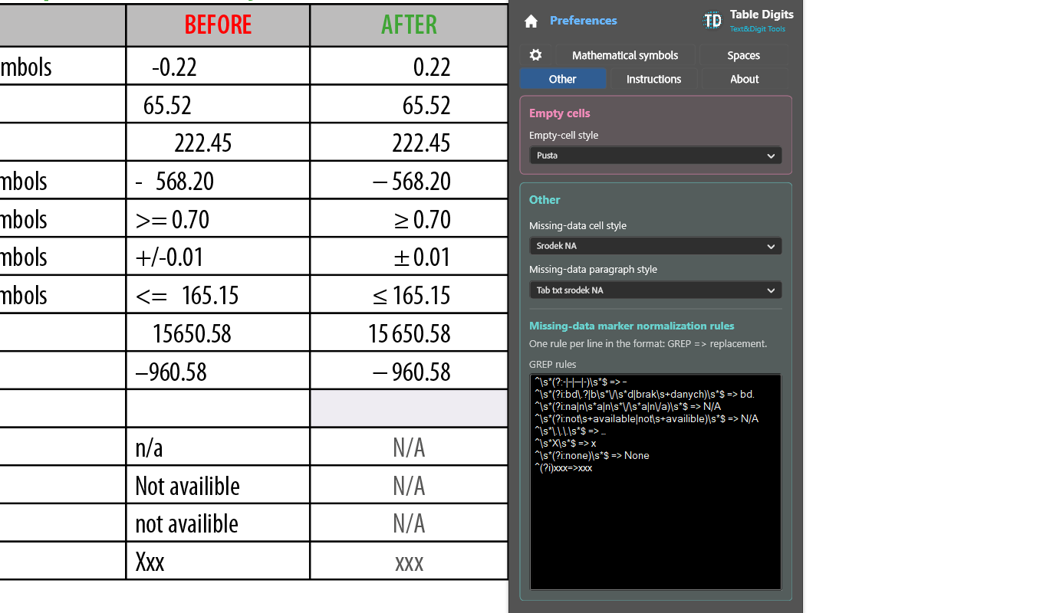1043x613 pixels.
Task: Select the BEFORE cell reading –960.58
Action: point(218,371)
